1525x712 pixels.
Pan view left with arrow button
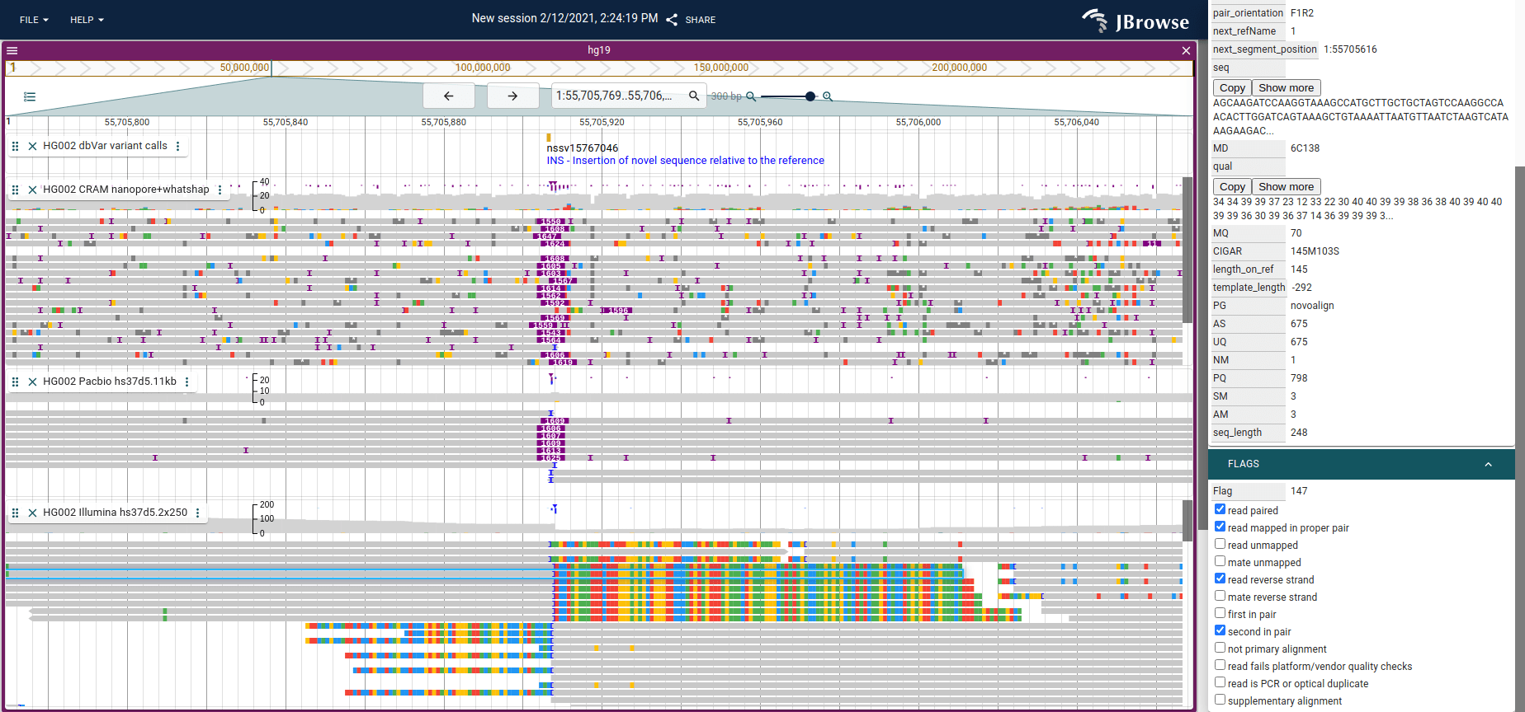(449, 96)
